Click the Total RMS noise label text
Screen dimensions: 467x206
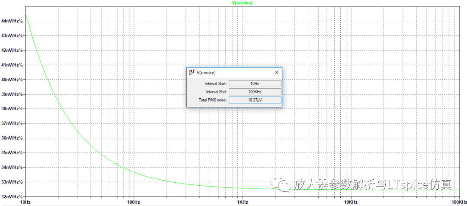(x=212, y=100)
